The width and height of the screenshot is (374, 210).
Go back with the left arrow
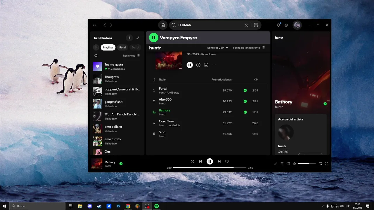point(104,25)
